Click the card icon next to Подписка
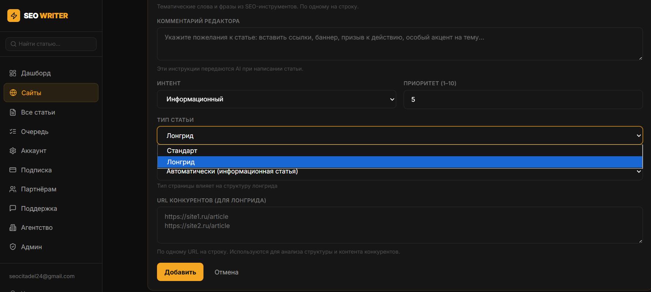Viewport: 651px width, 292px height. click(x=13, y=170)
